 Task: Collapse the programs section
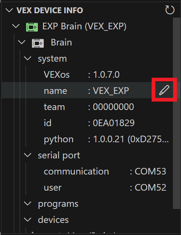(28, 203)
